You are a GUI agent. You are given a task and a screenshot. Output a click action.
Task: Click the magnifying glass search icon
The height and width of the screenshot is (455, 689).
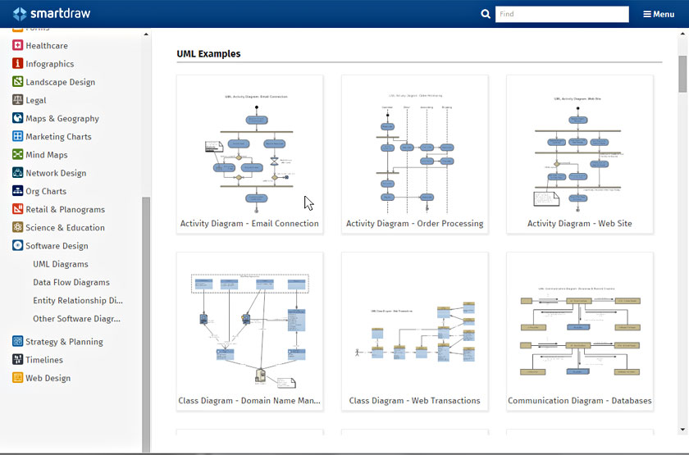[x=486, y=14]
